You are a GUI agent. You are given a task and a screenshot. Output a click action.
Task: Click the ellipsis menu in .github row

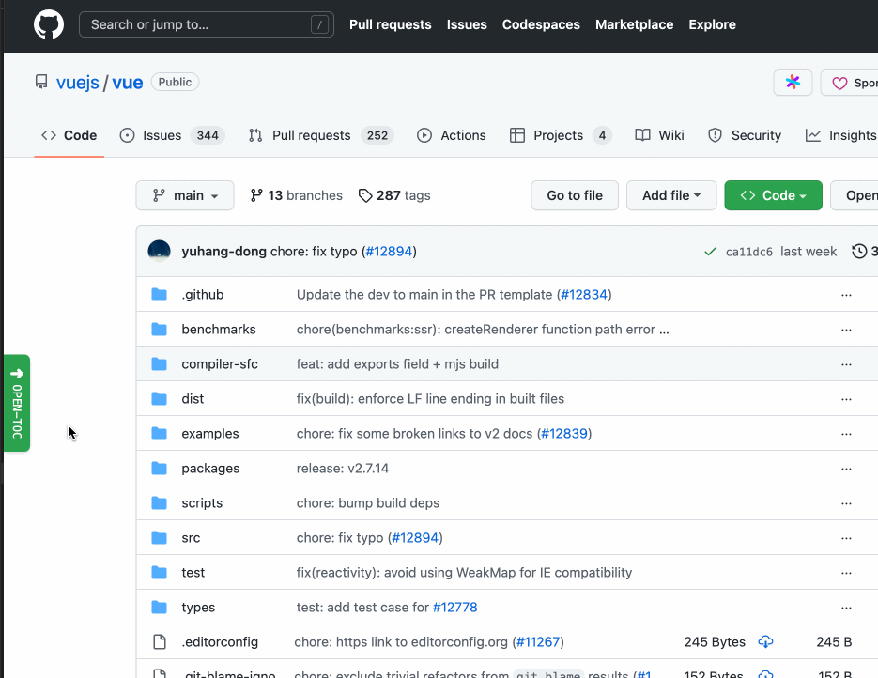846,295
